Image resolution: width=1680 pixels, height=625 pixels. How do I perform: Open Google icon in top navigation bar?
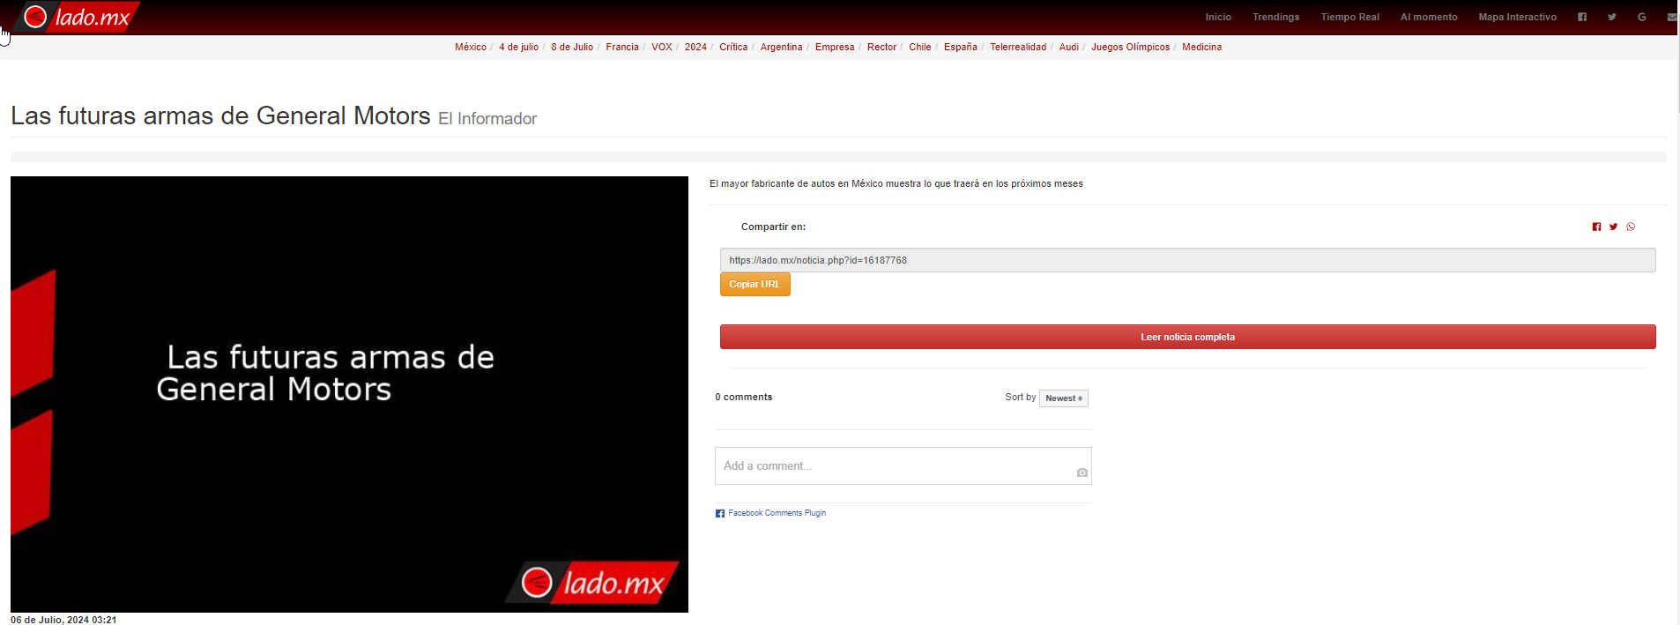tap(1642, 17)
